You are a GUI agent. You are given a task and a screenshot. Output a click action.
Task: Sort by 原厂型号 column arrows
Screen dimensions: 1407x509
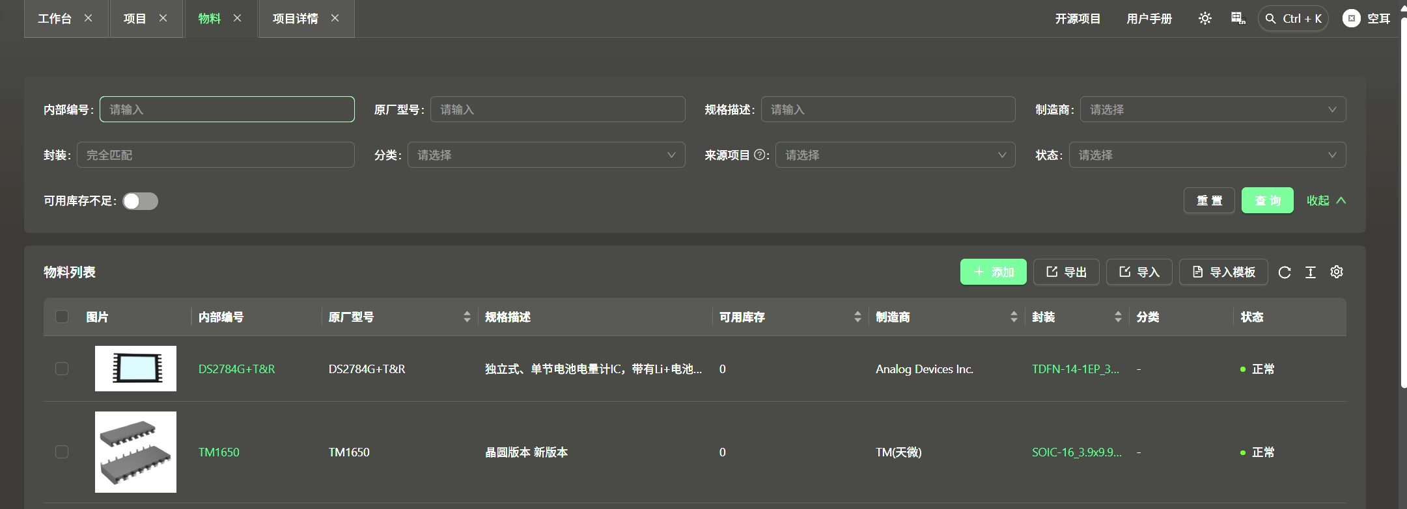point(466,317)
